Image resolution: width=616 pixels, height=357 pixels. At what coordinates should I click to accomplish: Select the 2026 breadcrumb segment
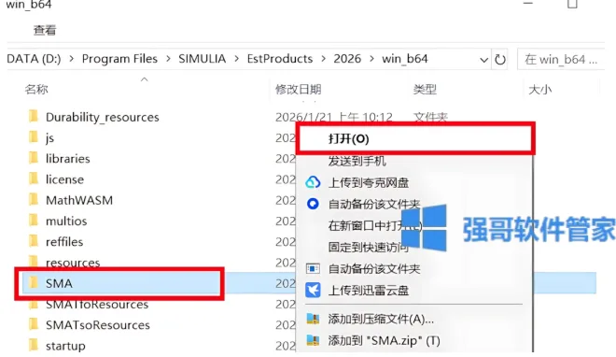pyautogui.click(x=347, y=59)
